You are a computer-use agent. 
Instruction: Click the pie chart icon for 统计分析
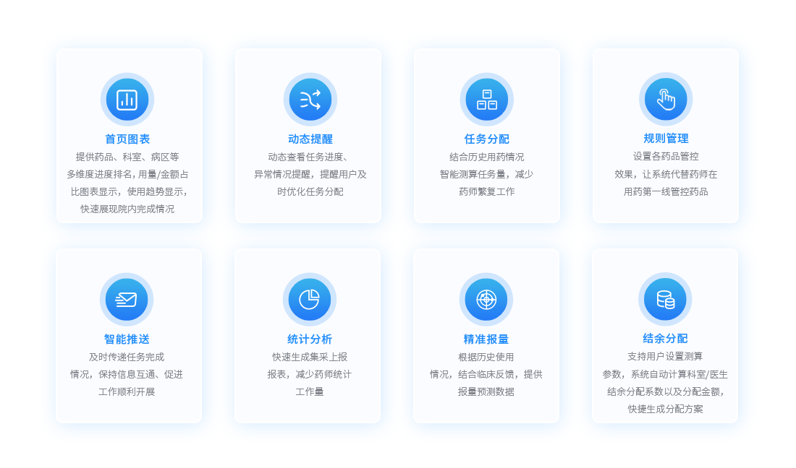tap(310, 300)
